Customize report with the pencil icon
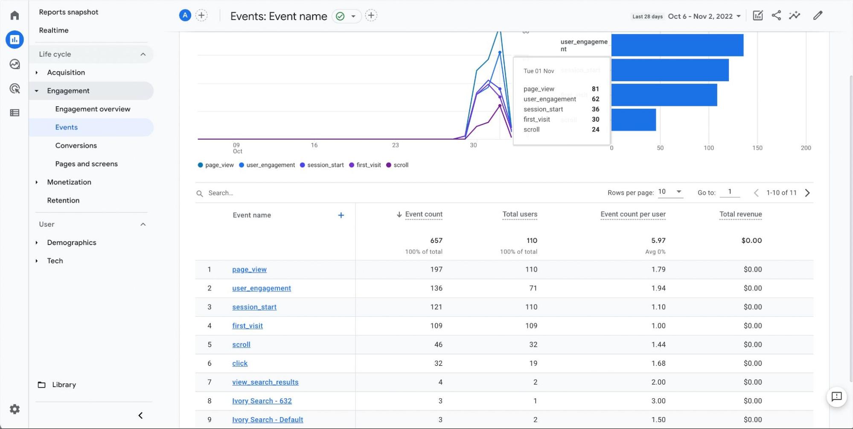Screen dimensions: 853x429 818,15
